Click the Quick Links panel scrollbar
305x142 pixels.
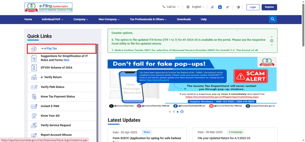[97, 93]
